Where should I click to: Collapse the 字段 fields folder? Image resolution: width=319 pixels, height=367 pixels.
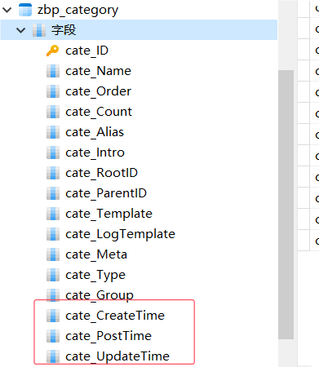(20, 30)
